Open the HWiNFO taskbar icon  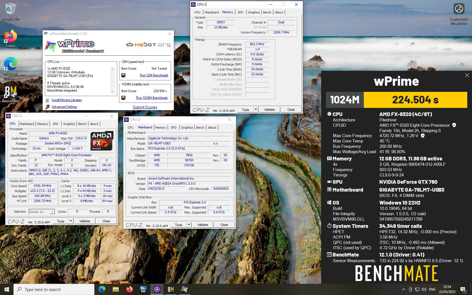coord(143,289)
